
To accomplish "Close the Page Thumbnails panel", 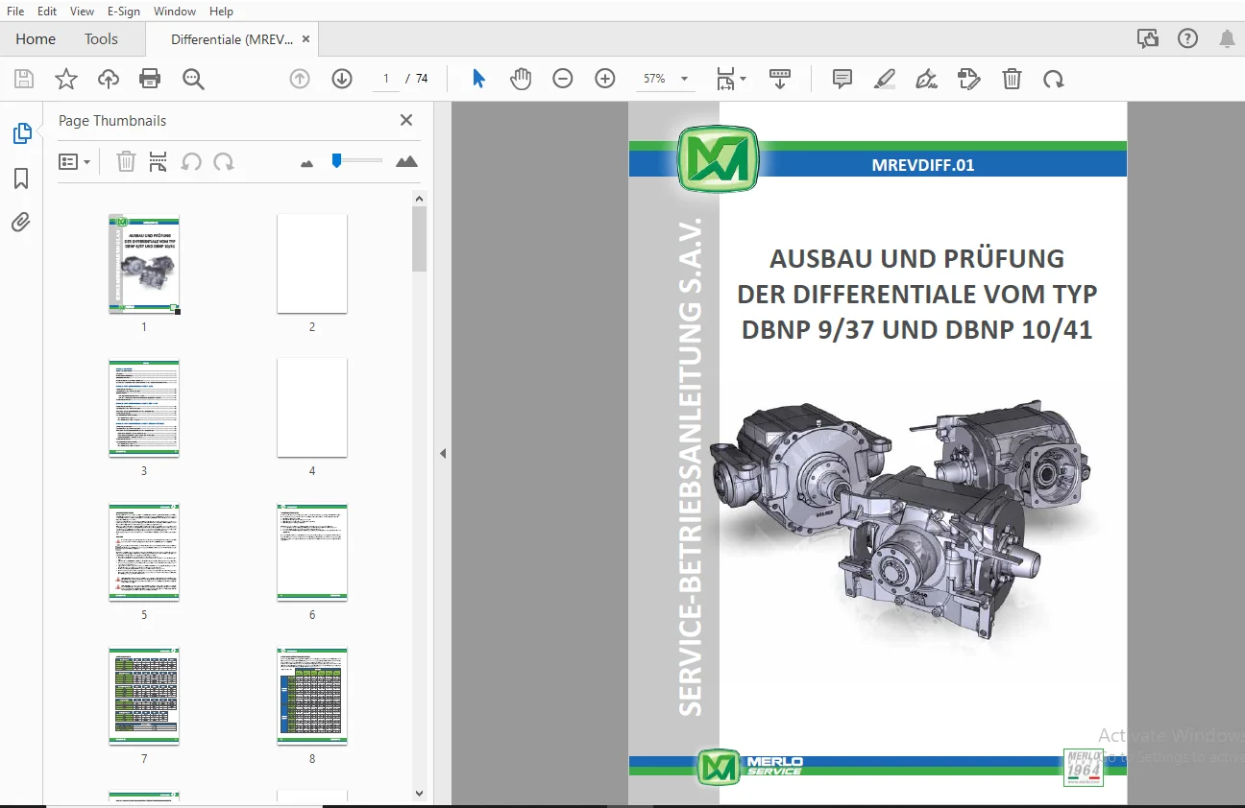I will click(x=406, y=120).
